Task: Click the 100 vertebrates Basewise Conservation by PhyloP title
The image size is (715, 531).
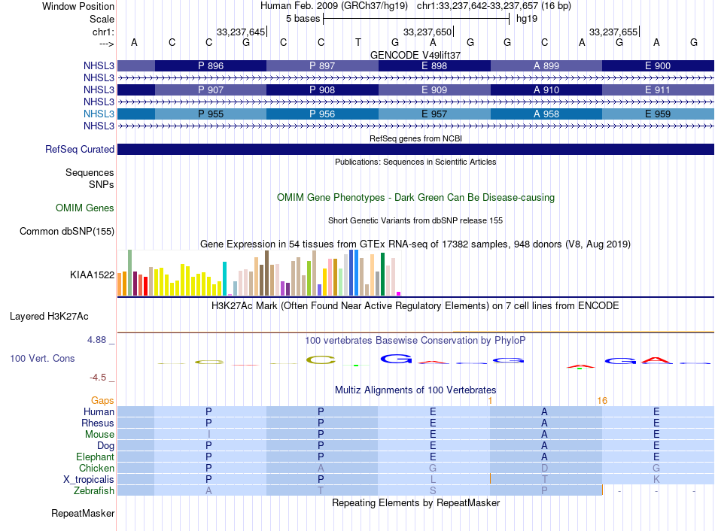Action: coord(415,341)
